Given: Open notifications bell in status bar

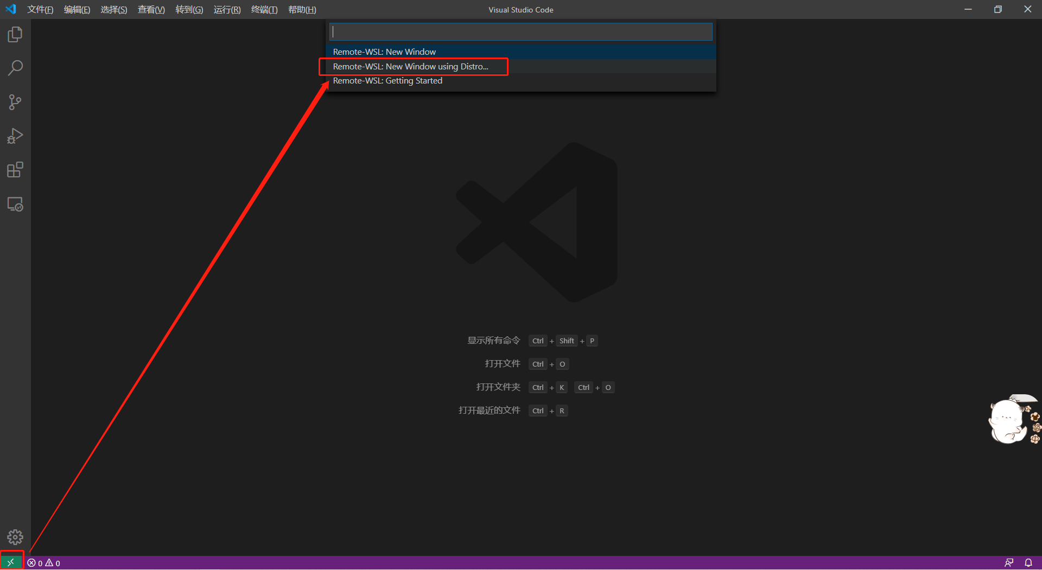Looking at the screenshot, I should tap(1028, 563).
